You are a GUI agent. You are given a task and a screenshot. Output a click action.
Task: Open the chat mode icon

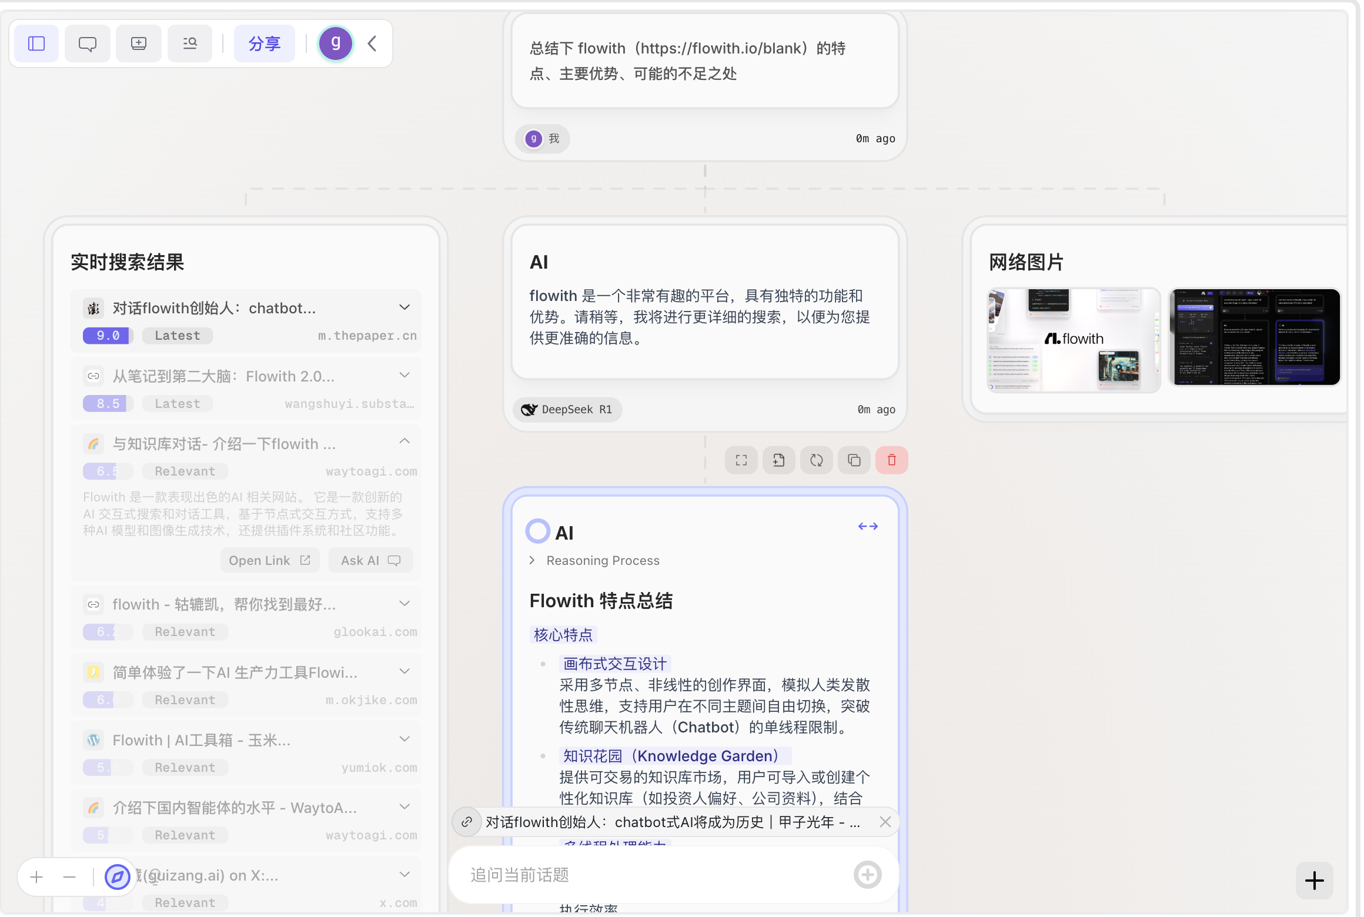(88, 43)
